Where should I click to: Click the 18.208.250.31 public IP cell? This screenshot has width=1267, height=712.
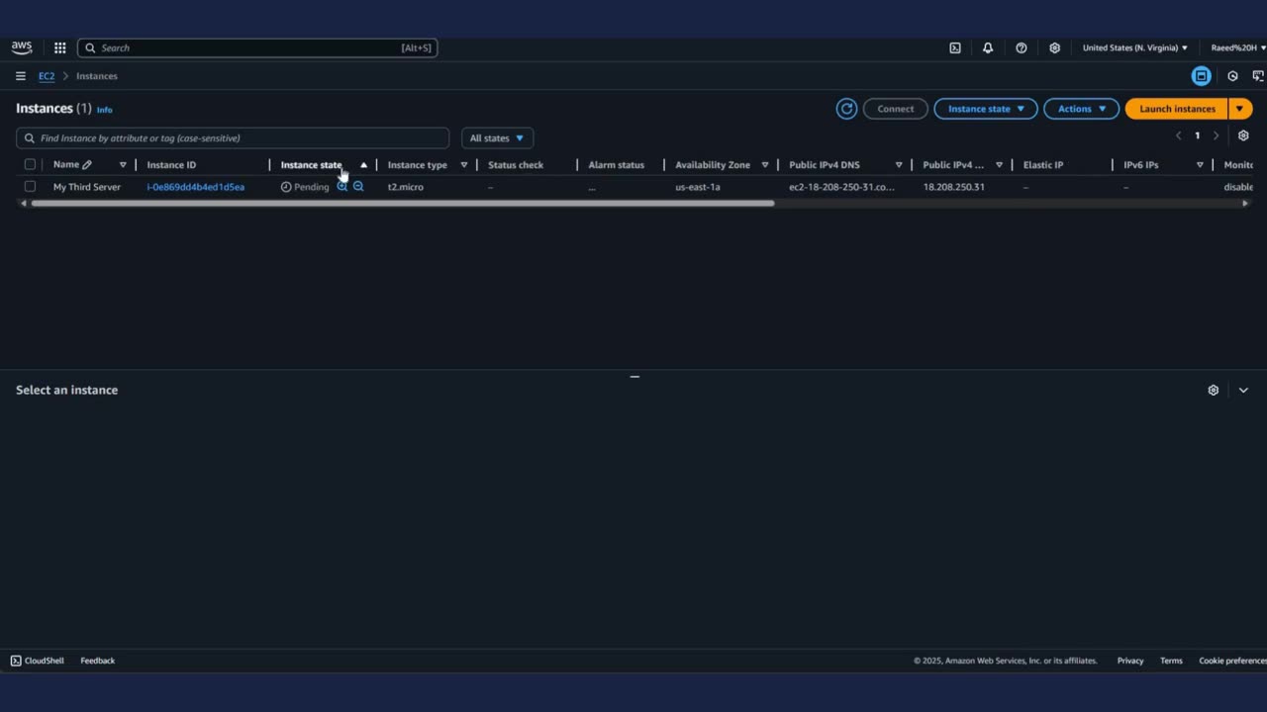[x=954, y=187]
